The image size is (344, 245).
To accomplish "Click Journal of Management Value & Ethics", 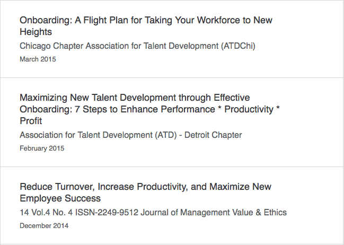I will pyautogui.click(x=214, y=213).
